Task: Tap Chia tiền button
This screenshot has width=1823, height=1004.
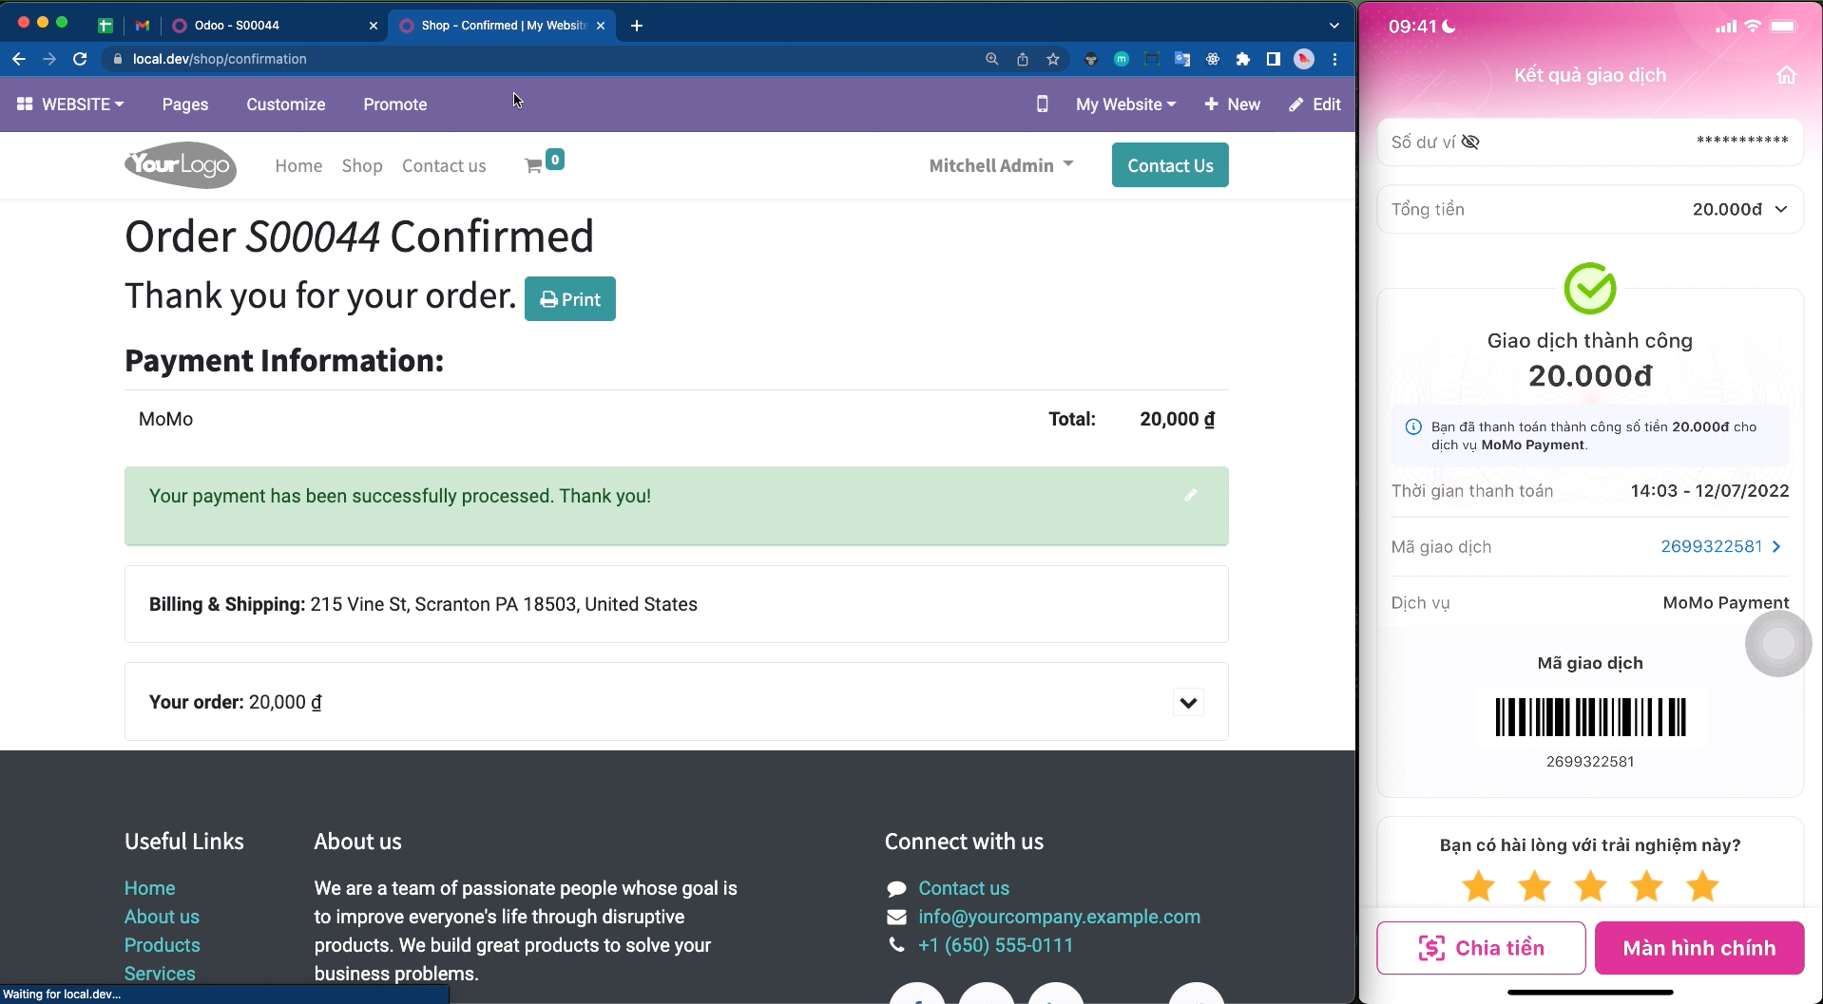Action: [x=1481, y=948]
